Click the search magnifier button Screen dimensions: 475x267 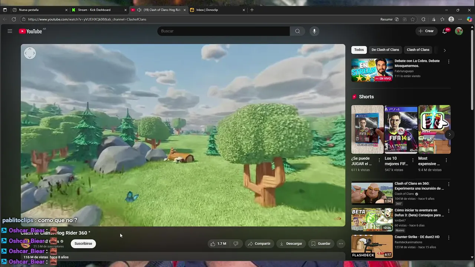(298, 31)
